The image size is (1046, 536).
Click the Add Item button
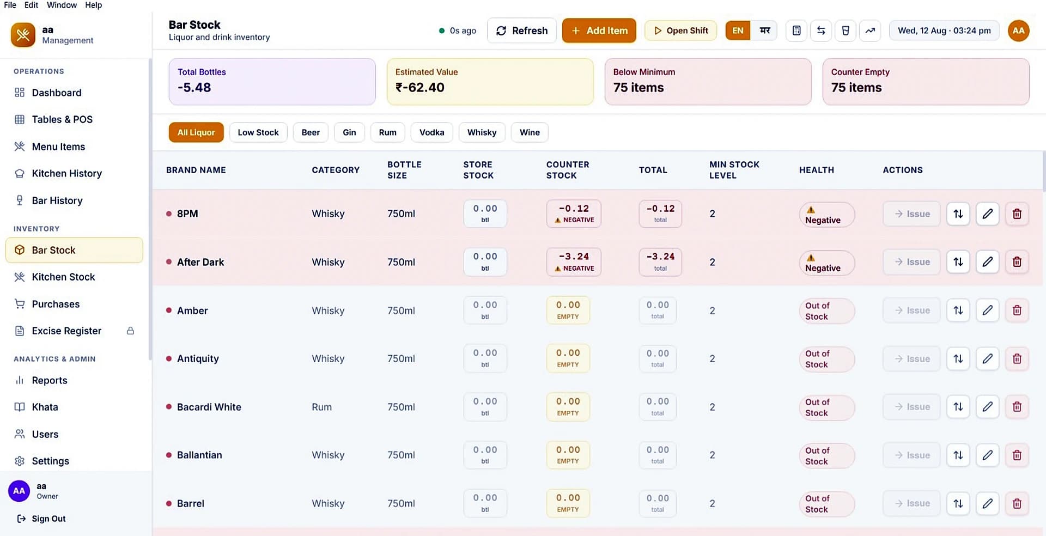pyautogui.click(x=599, y=31)
